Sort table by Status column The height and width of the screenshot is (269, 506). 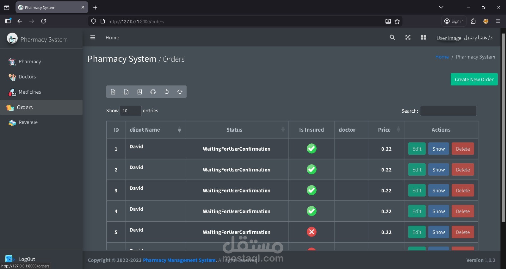click(x=237, y=130)
